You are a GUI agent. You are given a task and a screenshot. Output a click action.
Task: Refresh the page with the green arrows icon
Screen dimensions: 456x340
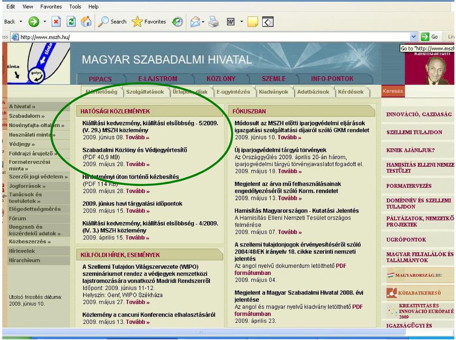click(71, 21)
